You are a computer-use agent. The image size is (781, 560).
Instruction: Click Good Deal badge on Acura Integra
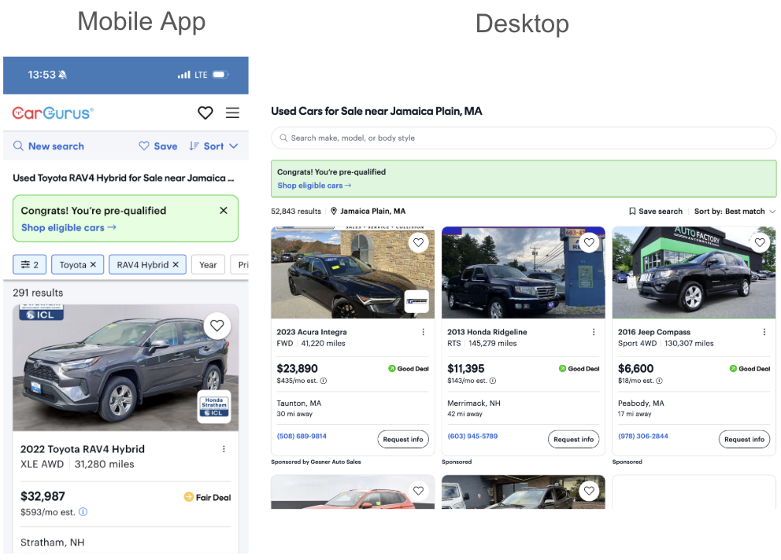click(409, 369)
